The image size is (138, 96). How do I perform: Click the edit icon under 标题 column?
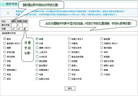tap(19, 29)
